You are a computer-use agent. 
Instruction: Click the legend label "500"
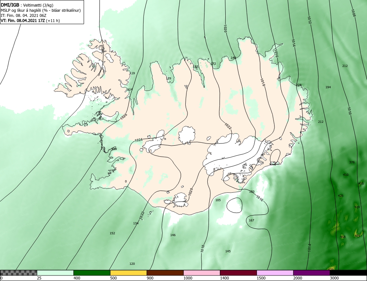click(113, 278)
